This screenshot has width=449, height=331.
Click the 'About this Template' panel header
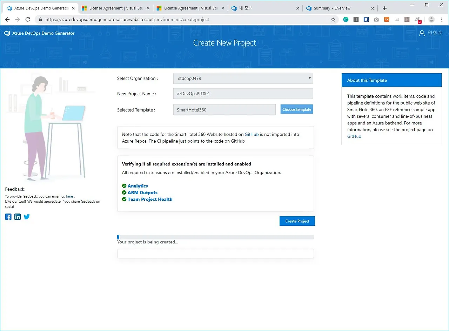pyautogui.click(x=391, y=80)
